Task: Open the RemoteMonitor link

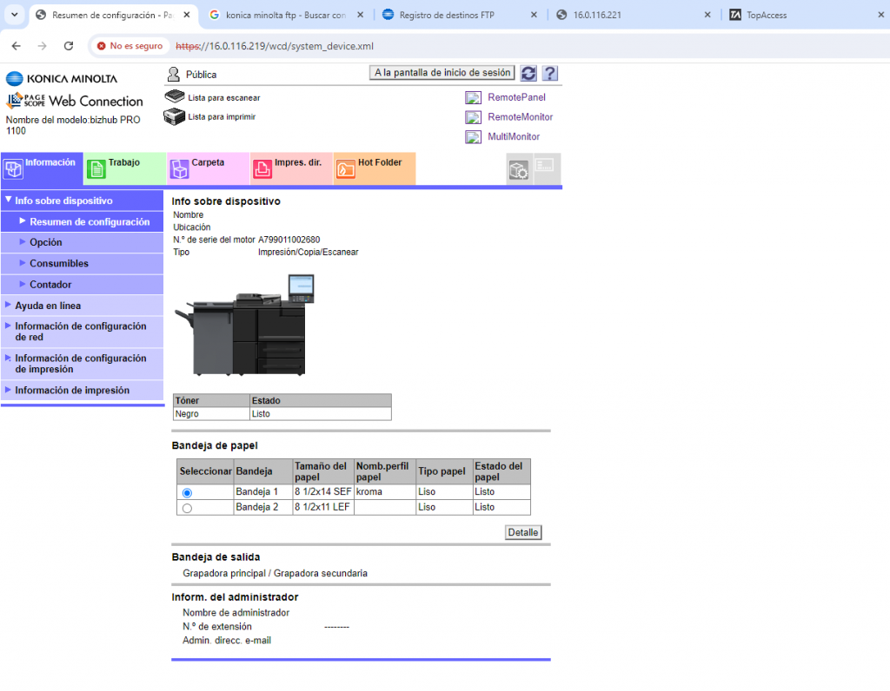Action: click(x=520, y=117)
